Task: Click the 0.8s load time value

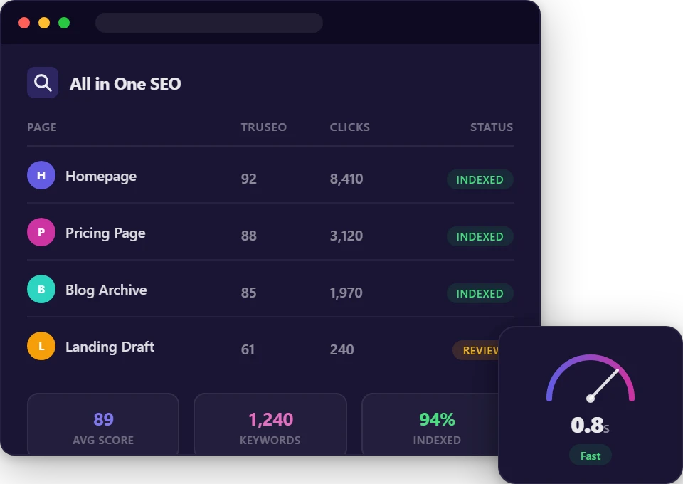Action: pyautogui.click(x=591, y=425)
